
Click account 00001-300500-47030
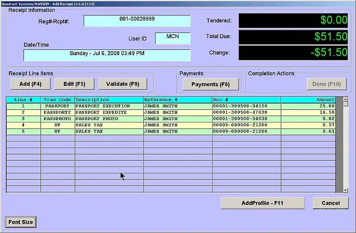click(247, 112)
